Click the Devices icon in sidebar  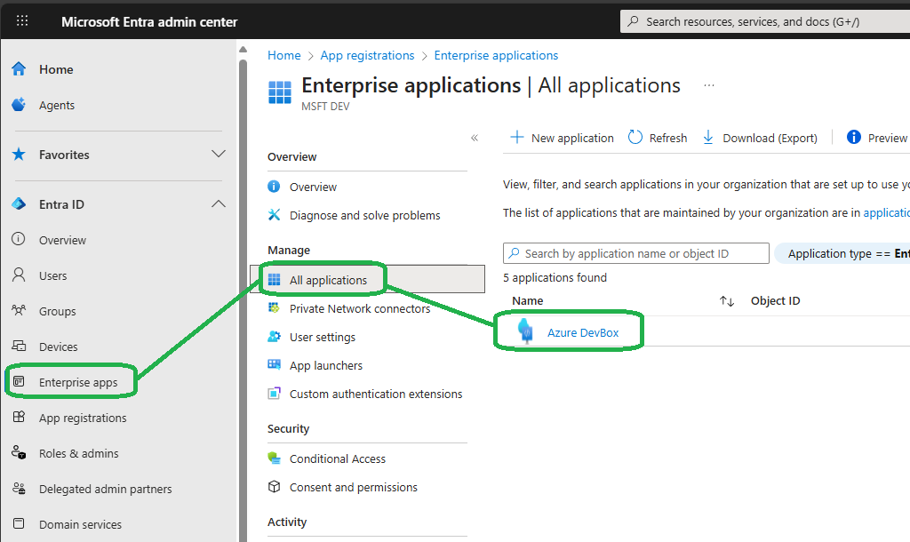pos(19,346)
